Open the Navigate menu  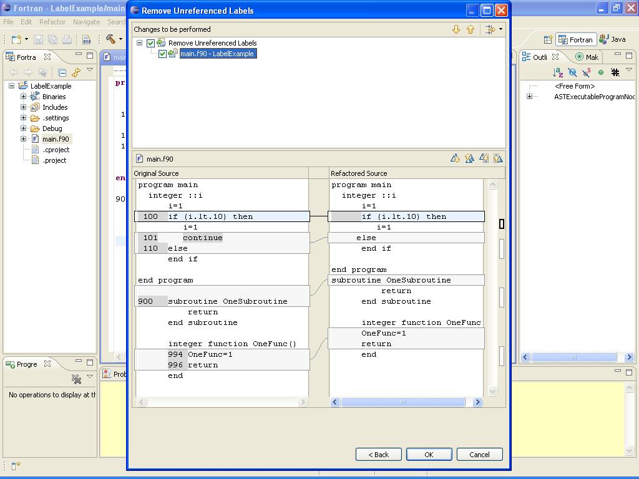[x=86, y=22]
